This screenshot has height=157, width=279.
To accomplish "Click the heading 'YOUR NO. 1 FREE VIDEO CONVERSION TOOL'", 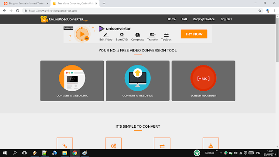I will point(138,51).
